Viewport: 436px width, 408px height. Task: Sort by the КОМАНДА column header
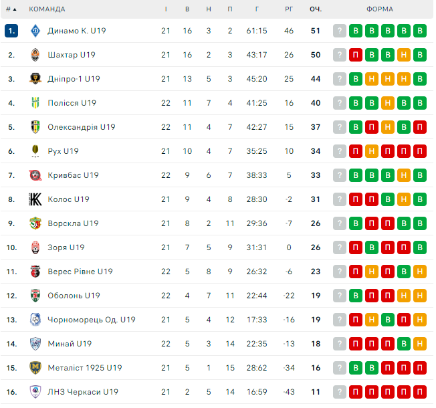[x=47, y=9]
